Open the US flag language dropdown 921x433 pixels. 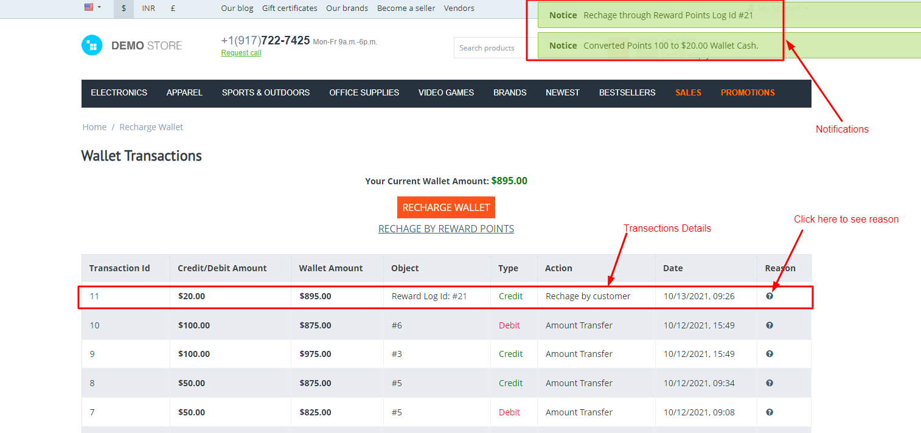[x=92, y=8]
